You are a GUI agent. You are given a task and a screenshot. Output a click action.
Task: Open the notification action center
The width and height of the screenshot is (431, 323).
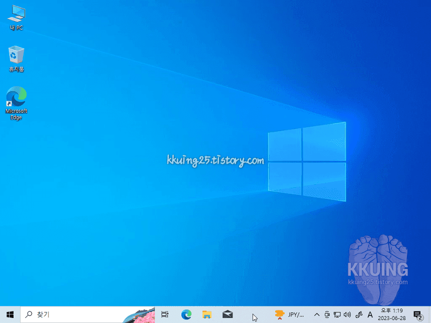tap(418, 315)
